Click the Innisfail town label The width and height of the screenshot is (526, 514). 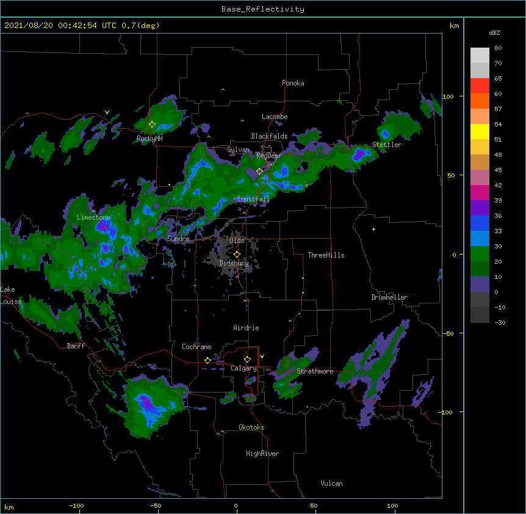pos(253,199)
